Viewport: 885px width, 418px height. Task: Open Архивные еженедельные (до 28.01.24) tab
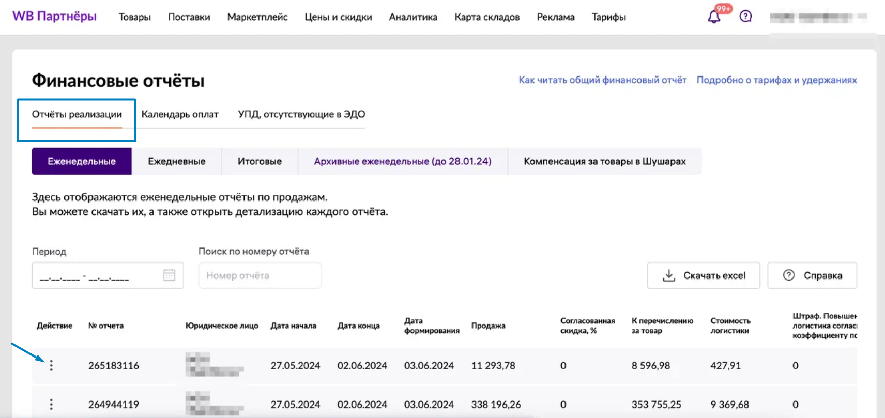tap(403, 161)
